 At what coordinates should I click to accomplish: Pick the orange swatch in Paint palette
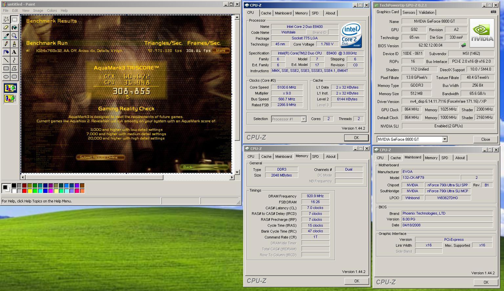coord(82,191)
